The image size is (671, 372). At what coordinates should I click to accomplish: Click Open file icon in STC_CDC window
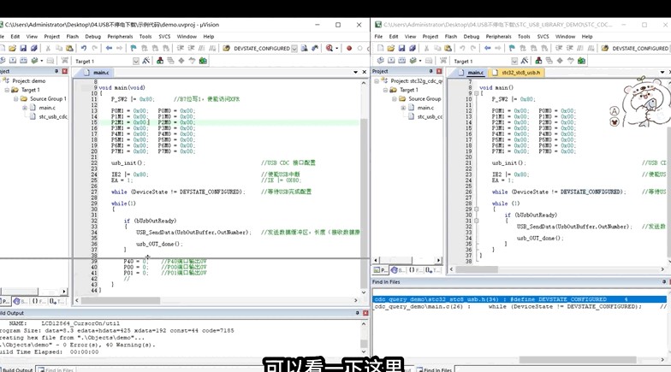pyautogui.click(x=390, y=48)
